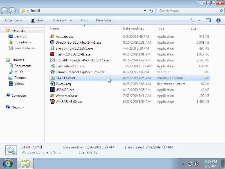Click the 'Shortcut' type cell
225x169 pixels.
pyautogui.click(x=163, y=72)
